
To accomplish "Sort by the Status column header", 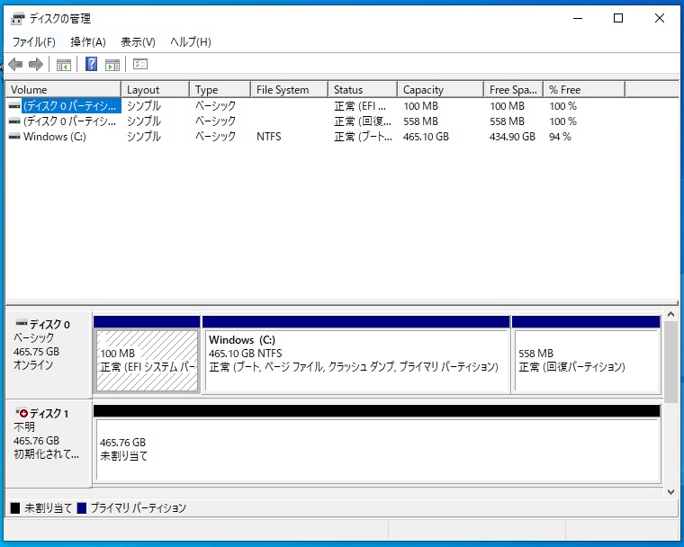I will click(363, 89).
